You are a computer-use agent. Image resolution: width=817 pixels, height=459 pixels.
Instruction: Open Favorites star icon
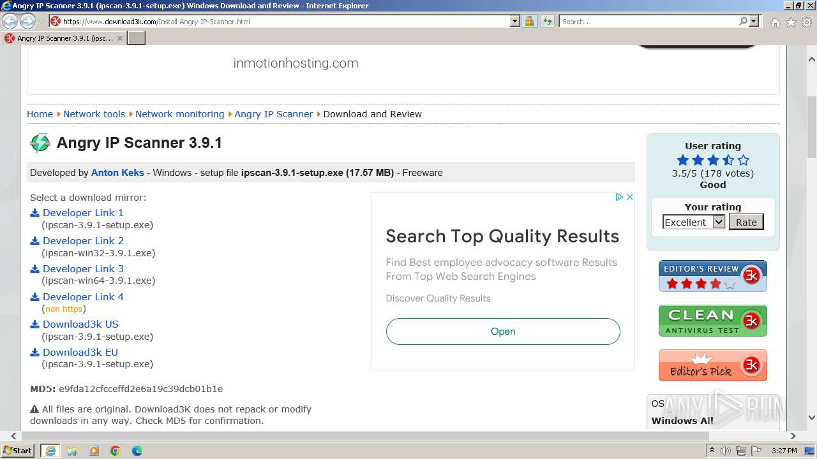[x=791, y=22]
